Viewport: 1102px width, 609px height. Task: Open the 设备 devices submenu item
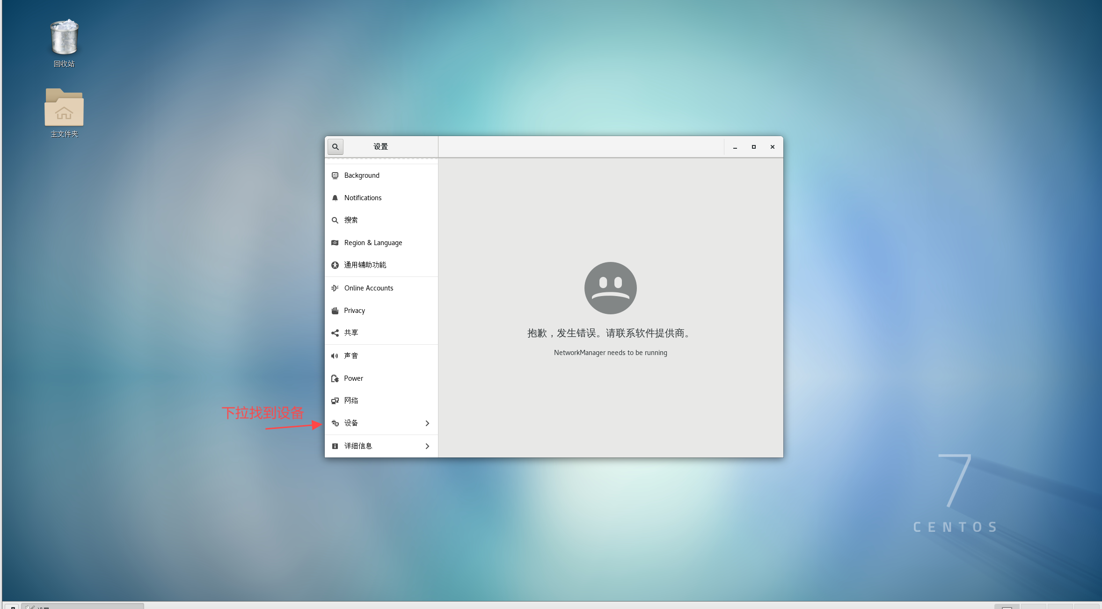click(x=351, y=423)
